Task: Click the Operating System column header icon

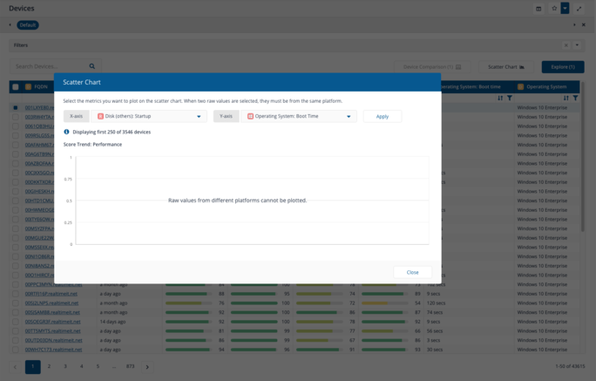Action: point(521,87)
